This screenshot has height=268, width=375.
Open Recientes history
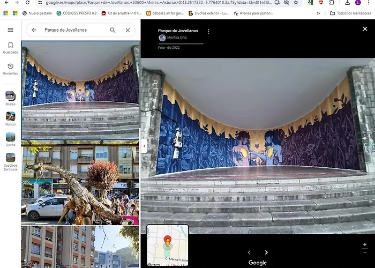coord(10,69)
